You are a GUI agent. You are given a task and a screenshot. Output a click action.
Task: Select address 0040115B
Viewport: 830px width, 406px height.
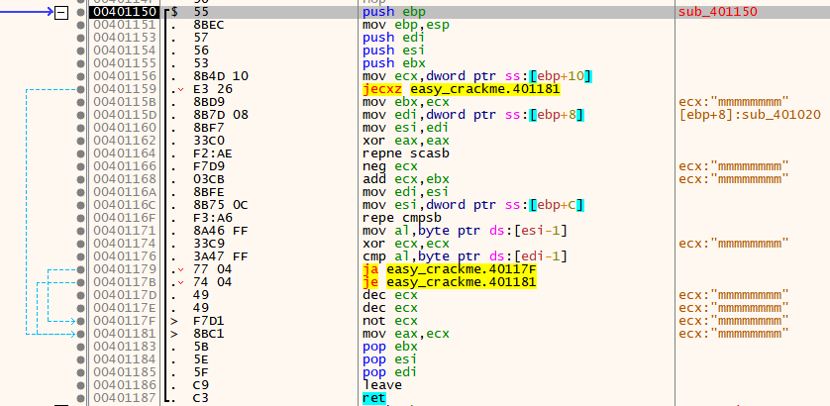point(125,102)
